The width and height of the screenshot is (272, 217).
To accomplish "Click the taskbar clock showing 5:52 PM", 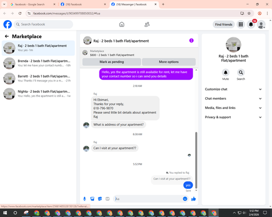I will 254,213.
